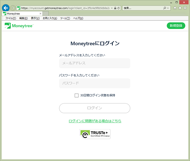Click the TRUSTe Certified Privacy badge
Screen dimensions: 190x161
pyautogui.click(x=95, y=134)
